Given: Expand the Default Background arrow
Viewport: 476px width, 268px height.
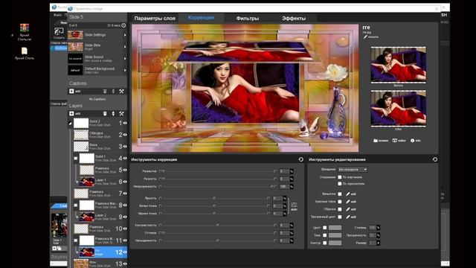Looking at the screenshot, I should 125,70.
